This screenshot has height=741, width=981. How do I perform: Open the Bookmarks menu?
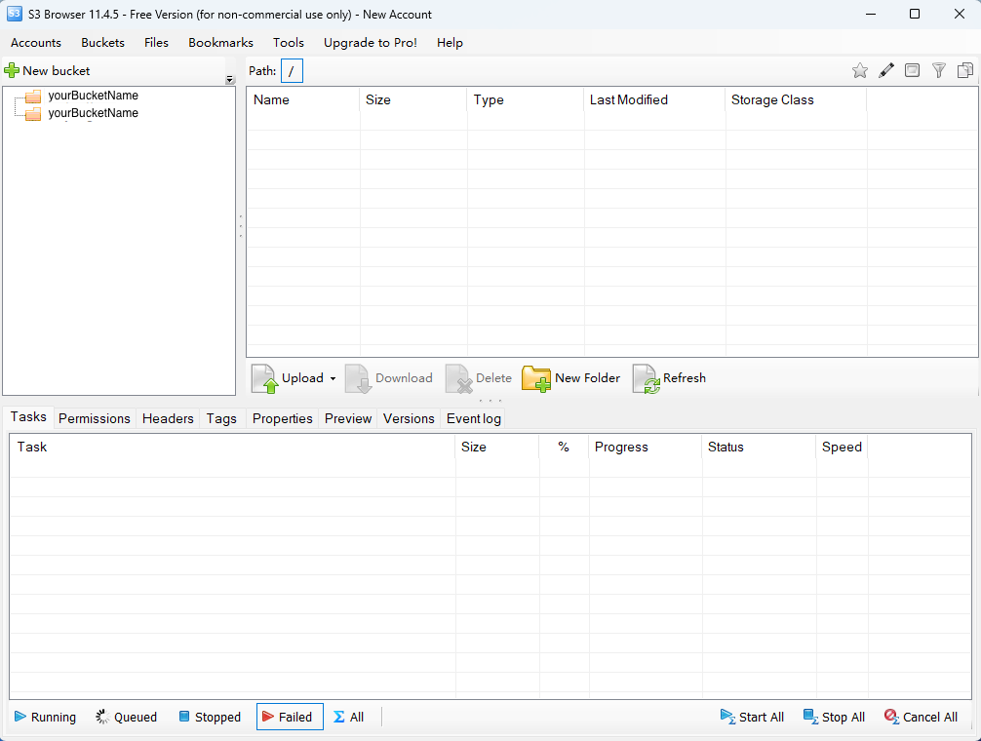[x=220, y=43]
